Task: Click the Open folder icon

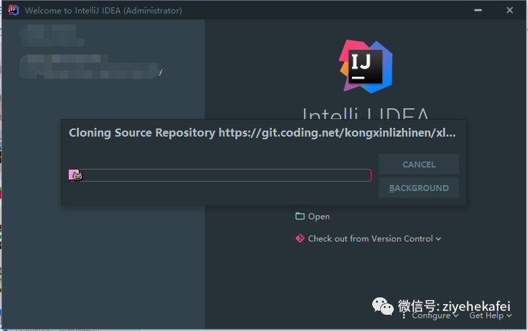Action: coord(299,216)
